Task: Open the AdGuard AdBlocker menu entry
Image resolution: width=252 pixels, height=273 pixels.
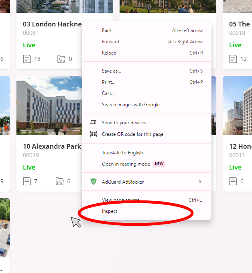Action: coord(146,182)
